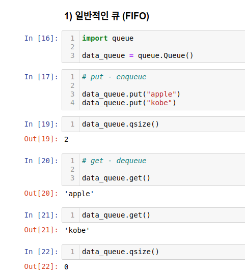Click the heading '1) 일반적인 큐 (FIFO)'
The image size is (245, 277).
tap(107, 16)
